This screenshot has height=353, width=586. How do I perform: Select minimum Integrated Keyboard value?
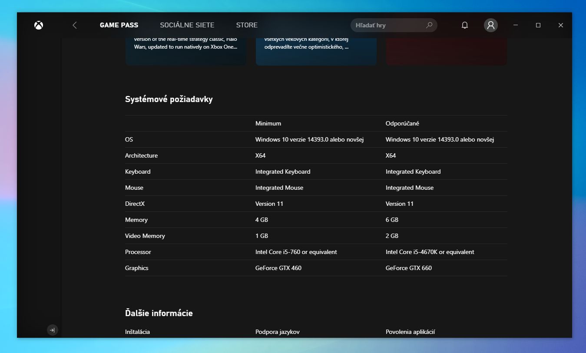283,172
